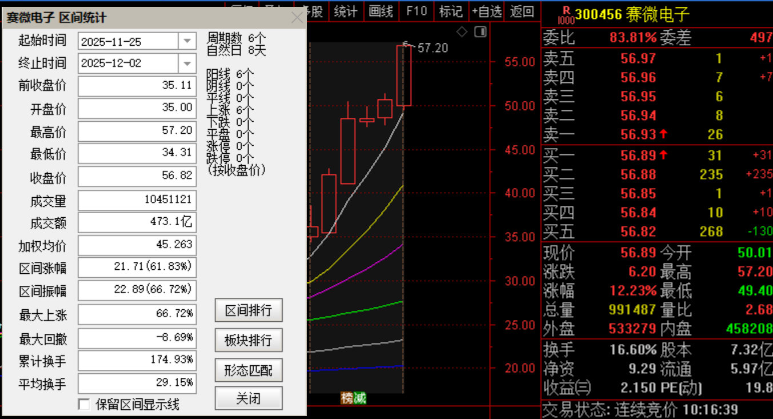Select the 买二 price 56.88
The height and width of the screenshot is (419, 773).
coord(638,174)
